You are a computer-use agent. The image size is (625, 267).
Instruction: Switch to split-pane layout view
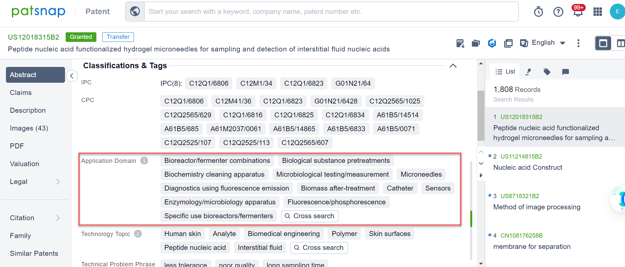(x=620, y=43)
